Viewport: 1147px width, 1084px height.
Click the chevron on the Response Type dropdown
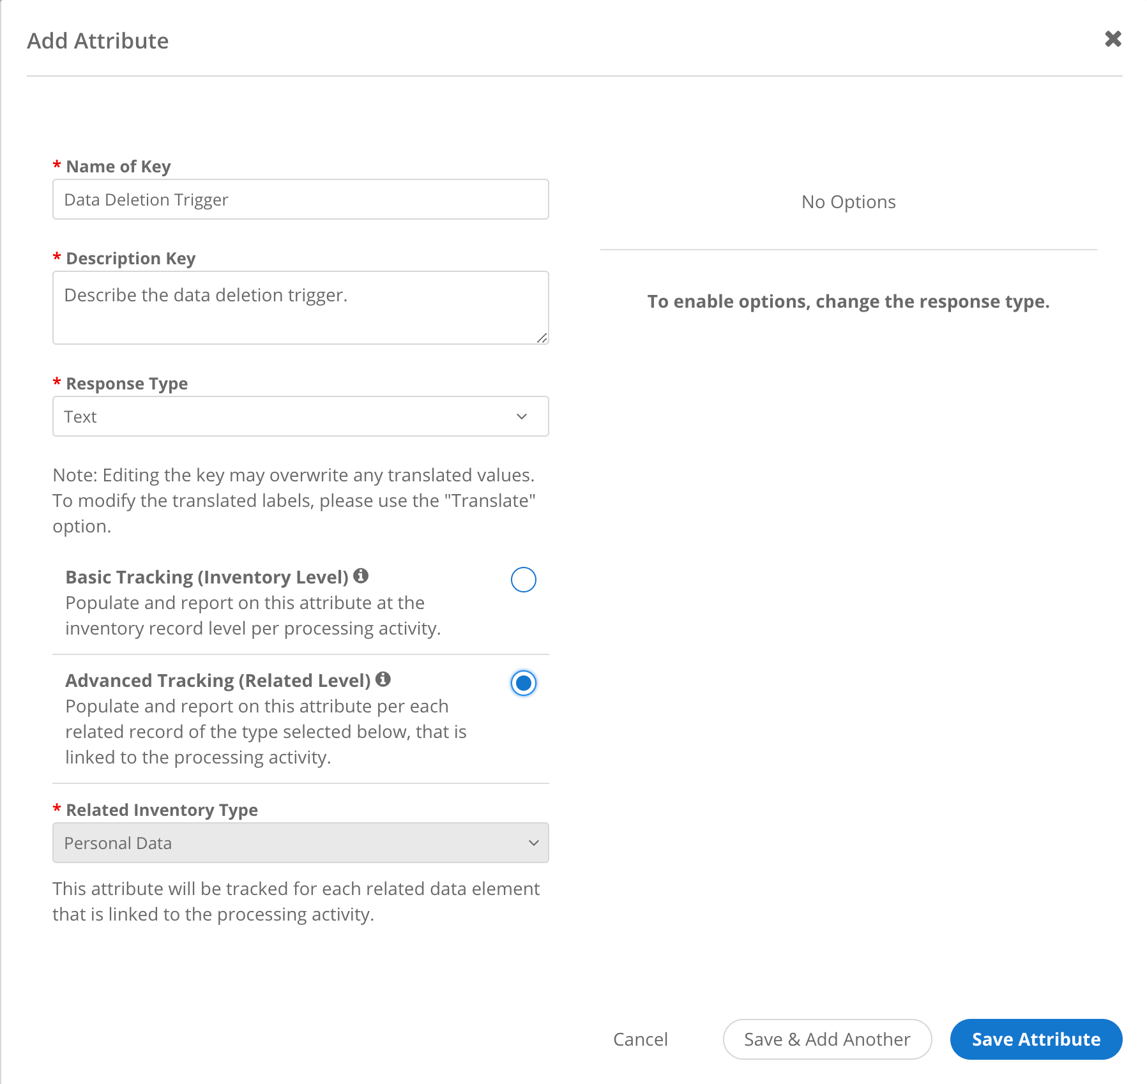(522, 416)
